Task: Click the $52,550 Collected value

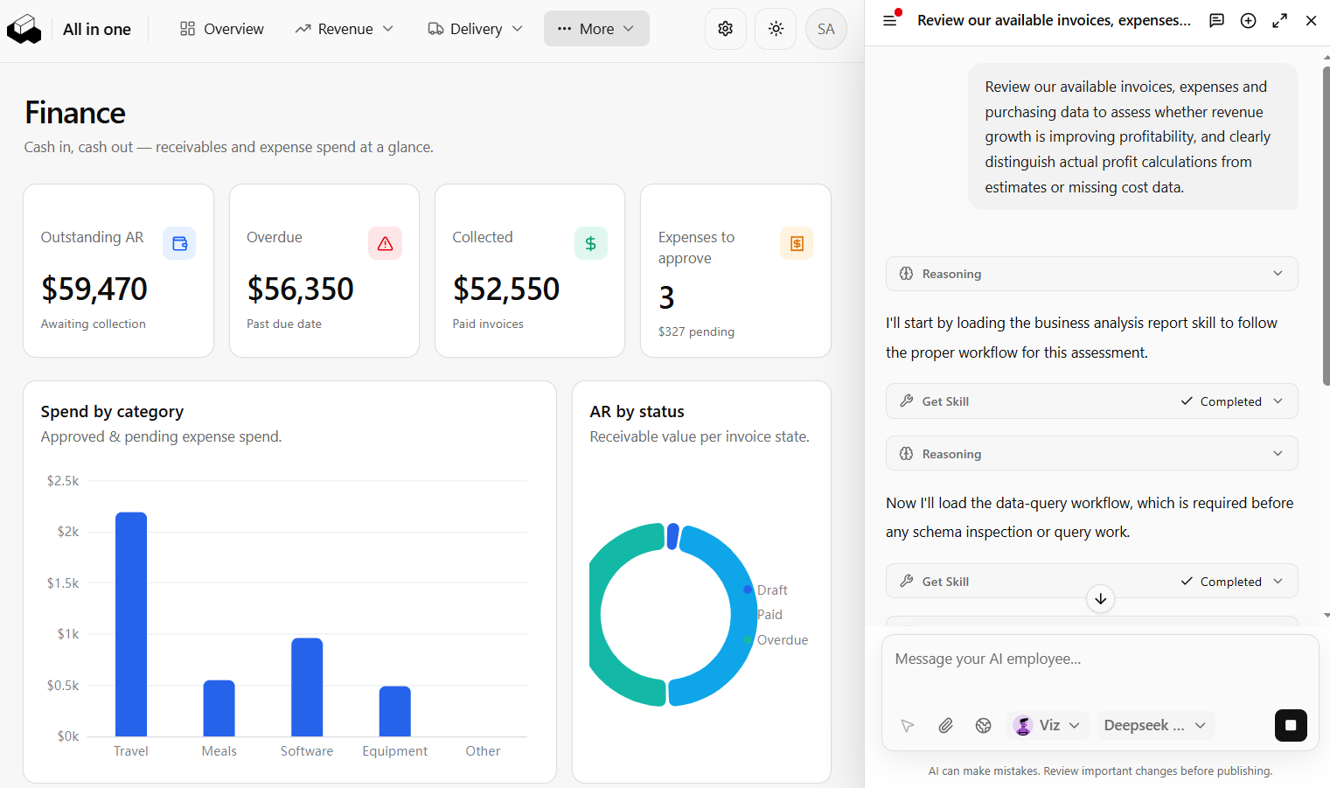Action: 506,289
